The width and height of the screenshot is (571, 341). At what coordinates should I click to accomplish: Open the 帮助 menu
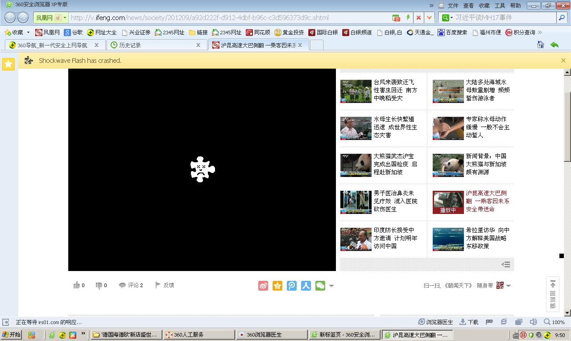pos(515,5)
